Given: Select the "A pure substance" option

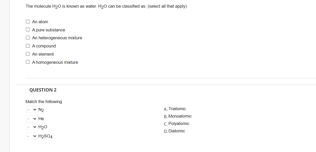Looking at the screenshot, I should [x=28, y=29].
